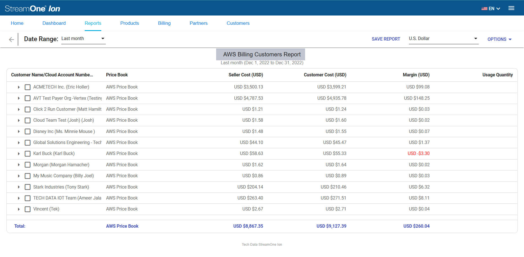Image resolution: width=524 pixels, height=257 pixels.
Task: Expand the TECH DATA IOT Team row
Action: pyautogui.click(x=19, y=198)
